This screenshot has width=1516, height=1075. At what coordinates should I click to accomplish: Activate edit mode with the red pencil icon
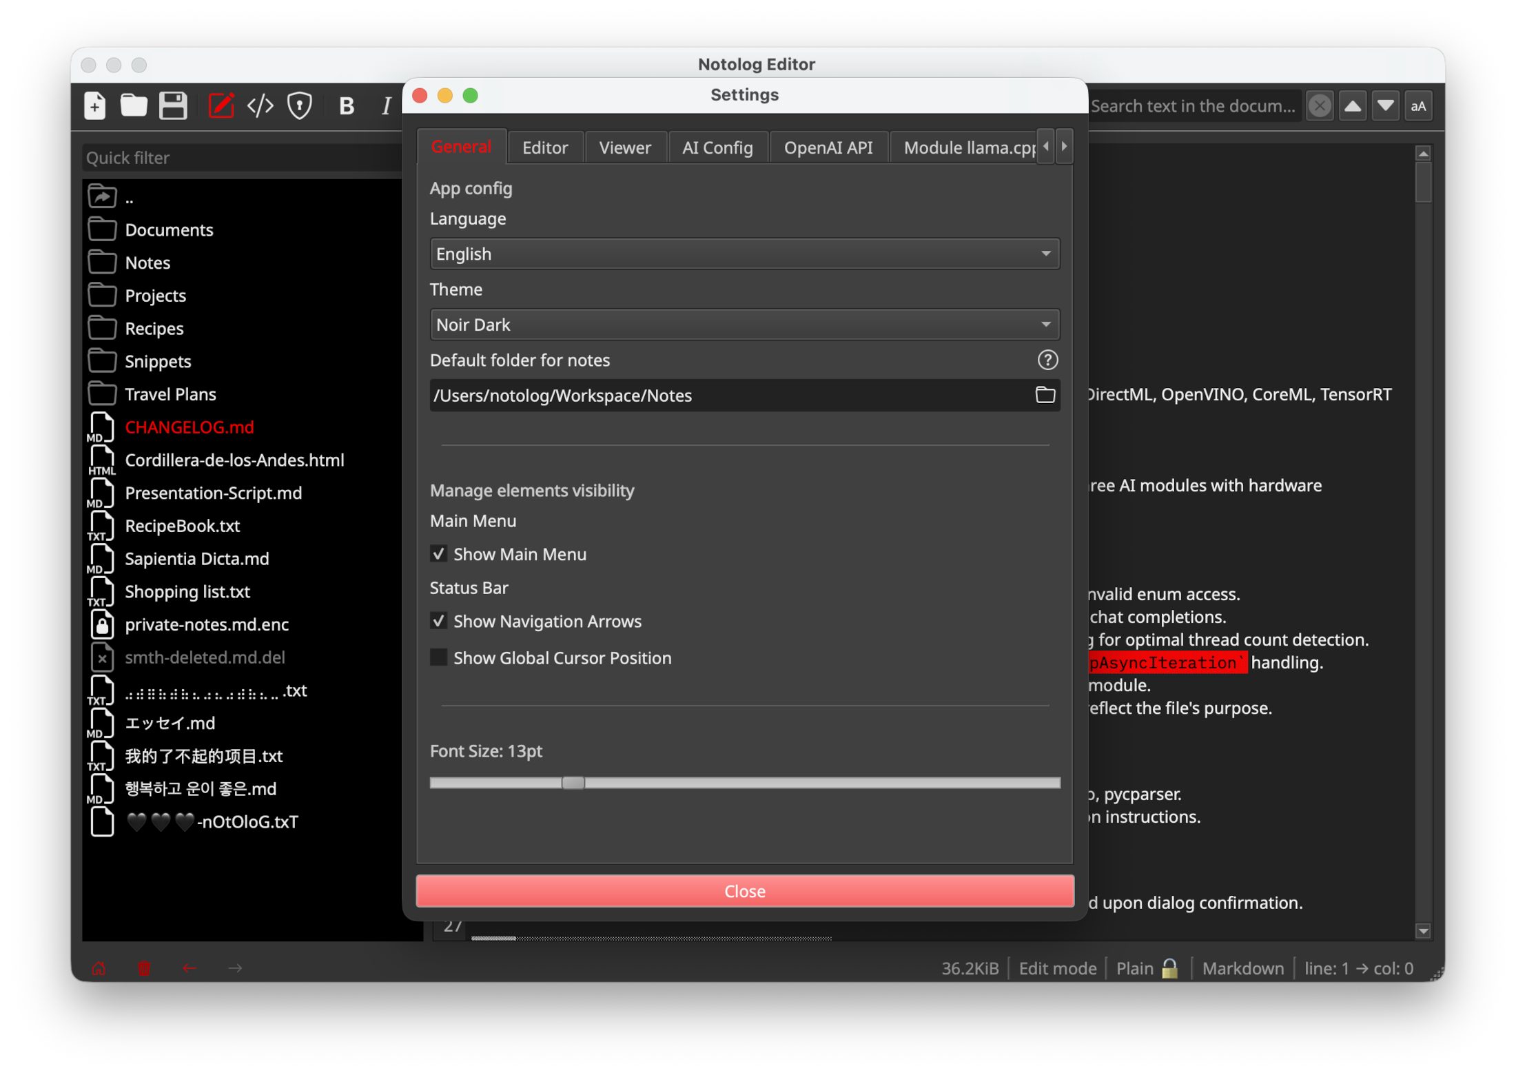(221, 105)
